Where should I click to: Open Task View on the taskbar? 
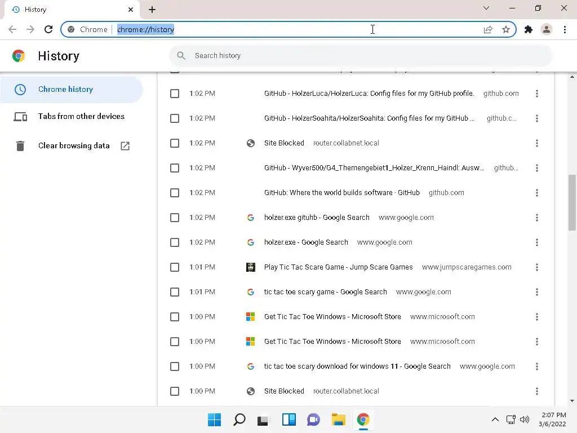(x=263, y=419)
